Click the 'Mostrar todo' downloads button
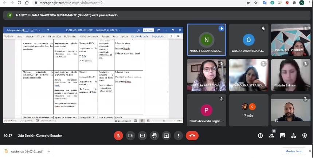This screenshot has width=313, height=158. point(293,151)
